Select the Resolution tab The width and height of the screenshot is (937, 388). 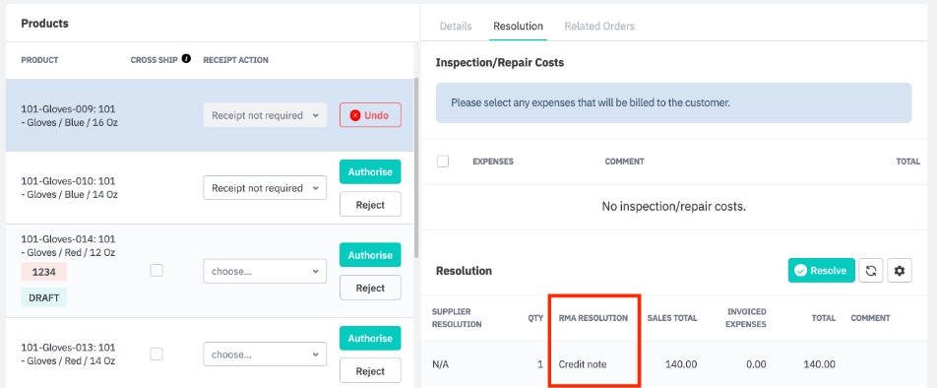point(518,27)
